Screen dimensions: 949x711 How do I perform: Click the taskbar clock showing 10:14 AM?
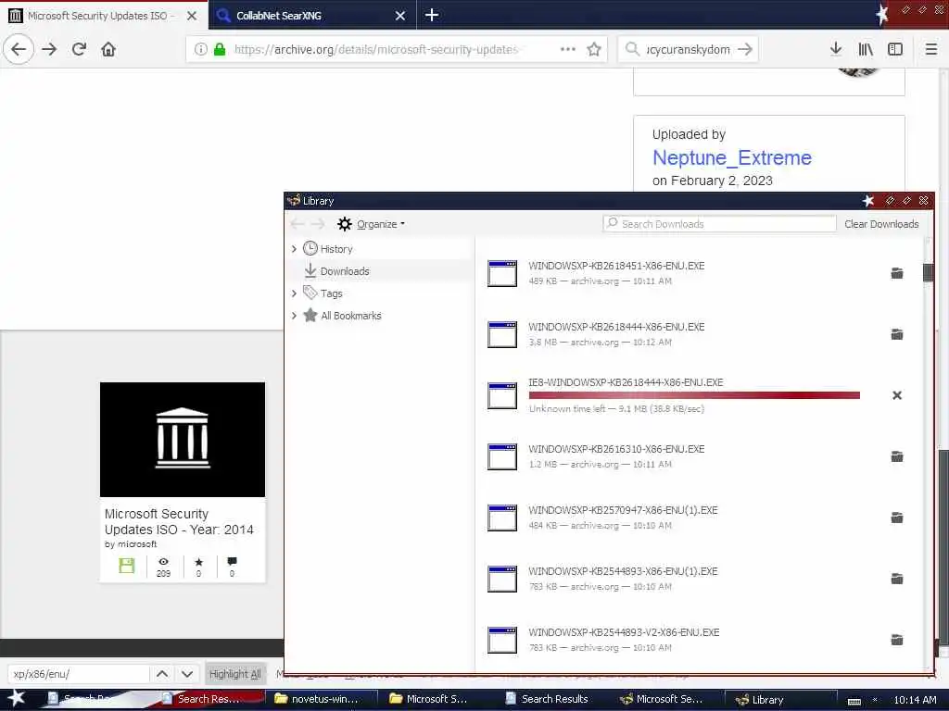(x=915, y=700)
